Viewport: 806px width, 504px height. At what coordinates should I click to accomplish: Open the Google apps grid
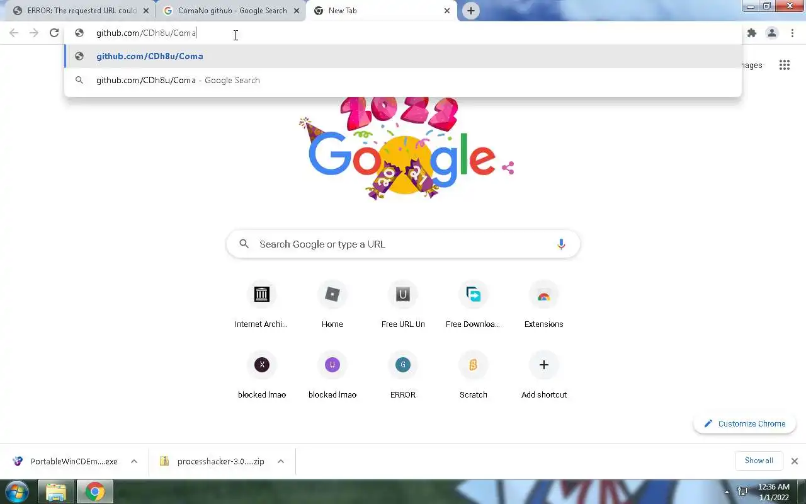coord(785,65)
